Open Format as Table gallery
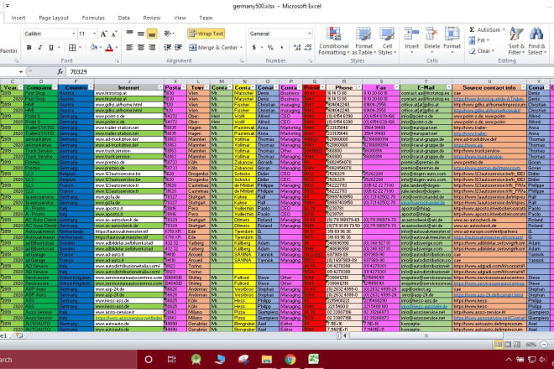Viewport: 554px width, 369px height. tap(363, 41)
